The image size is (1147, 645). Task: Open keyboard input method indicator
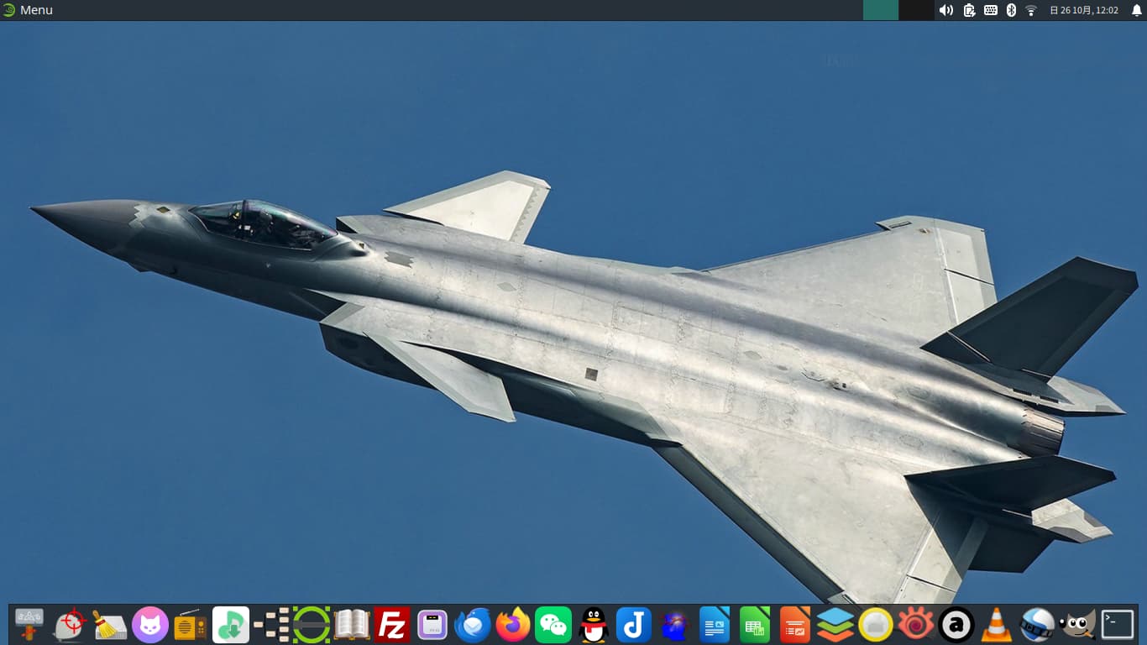pyautogui.click(x=991, y=10)
